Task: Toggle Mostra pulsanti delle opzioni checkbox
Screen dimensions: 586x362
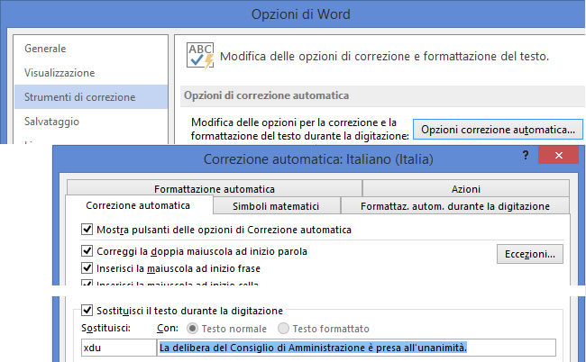Action: pos(87,229)
